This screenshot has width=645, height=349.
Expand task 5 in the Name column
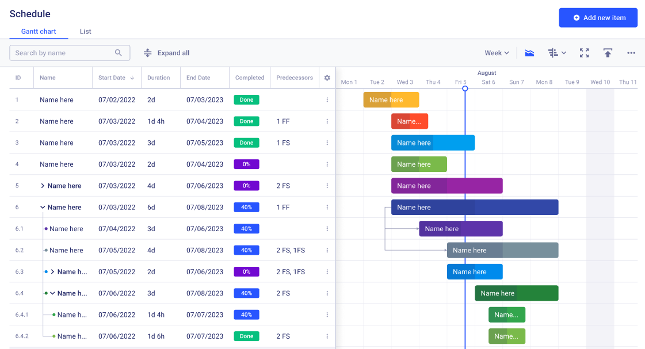(x=42, y=186)
